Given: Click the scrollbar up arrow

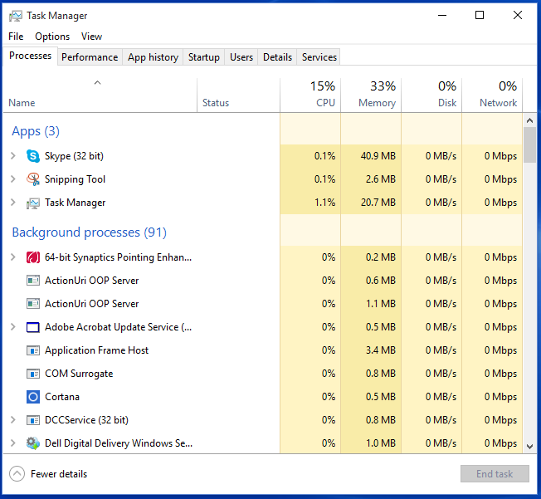Looking at the screenshot, I should point(529,120).
